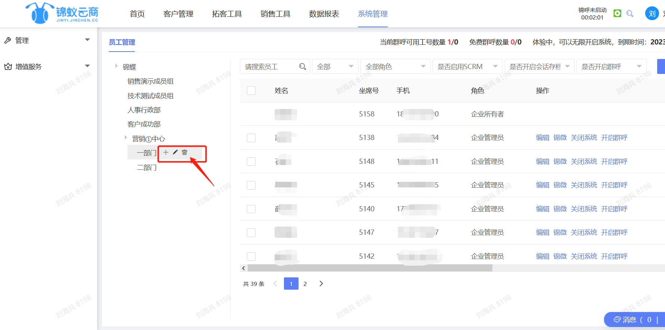Click the search icon in 请搜索员工 box
The height and width of the screenshot is (330, 665).
[303, 66]
